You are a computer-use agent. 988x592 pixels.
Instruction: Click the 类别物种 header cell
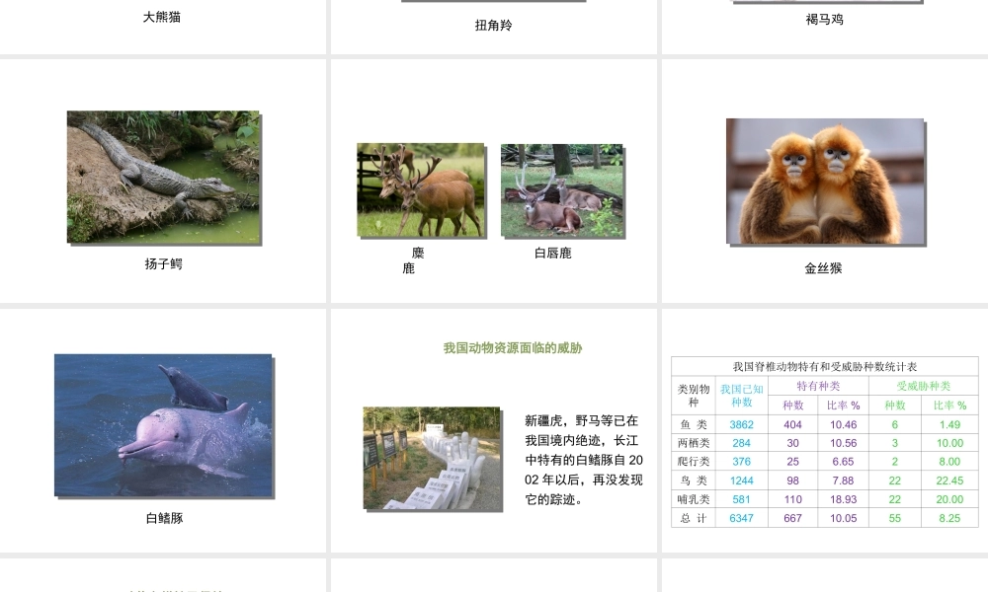[x=694, y=395]
